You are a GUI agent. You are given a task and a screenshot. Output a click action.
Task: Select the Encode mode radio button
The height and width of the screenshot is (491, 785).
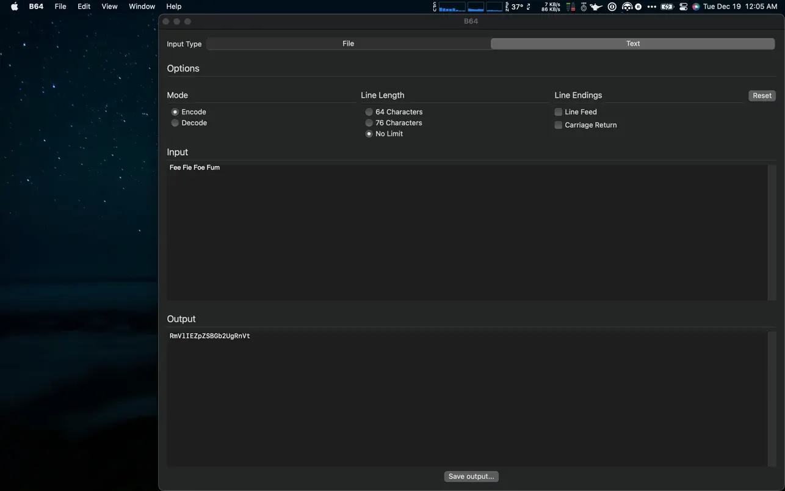tap(175, 112)
